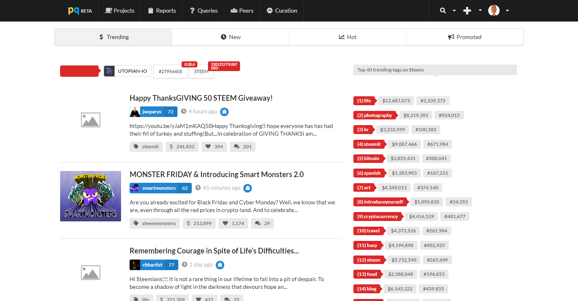
Task: Click the joeparys post image placeholder
Action: [x=91, y=120]
